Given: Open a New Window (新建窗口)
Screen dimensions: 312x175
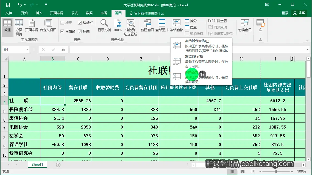Looking at the screenshot, I should pyautogui.click(x=147, y=26).
